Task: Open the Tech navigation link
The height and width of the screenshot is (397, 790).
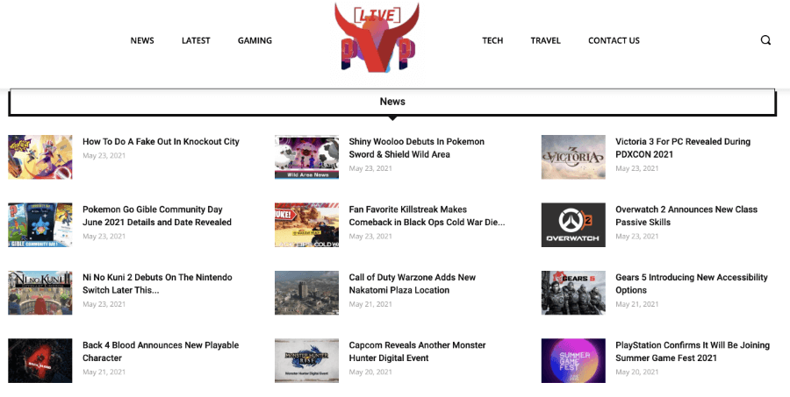Action: 492,40
